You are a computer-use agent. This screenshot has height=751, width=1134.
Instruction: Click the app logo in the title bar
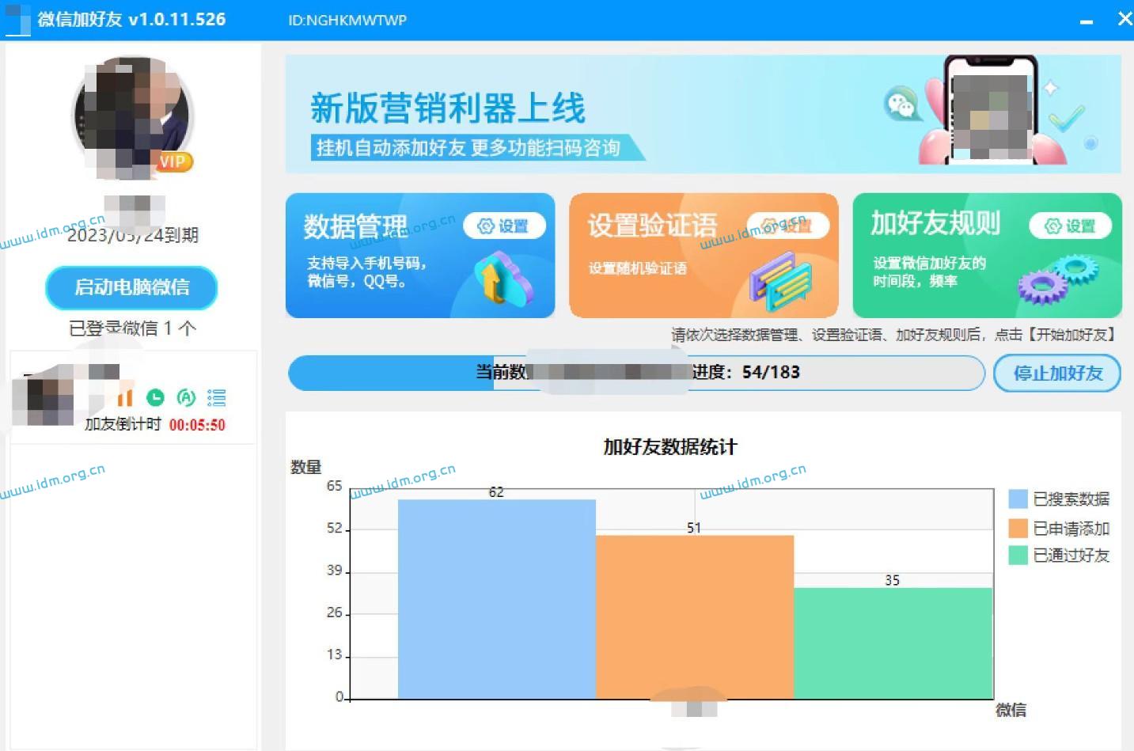[x=17, y=19]
